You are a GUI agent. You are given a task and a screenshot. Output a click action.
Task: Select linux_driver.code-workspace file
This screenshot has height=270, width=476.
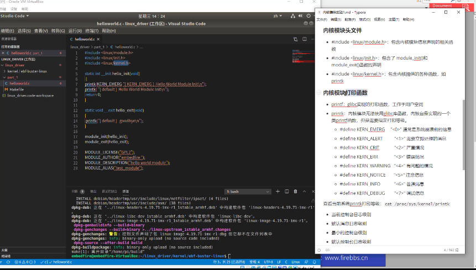[x=30, y=95]
